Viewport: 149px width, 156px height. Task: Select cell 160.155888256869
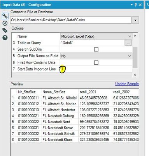[x=95, y=116]
